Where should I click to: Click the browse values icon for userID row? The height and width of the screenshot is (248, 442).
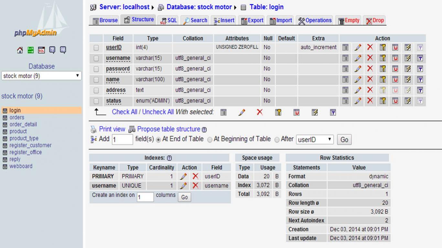345,47
